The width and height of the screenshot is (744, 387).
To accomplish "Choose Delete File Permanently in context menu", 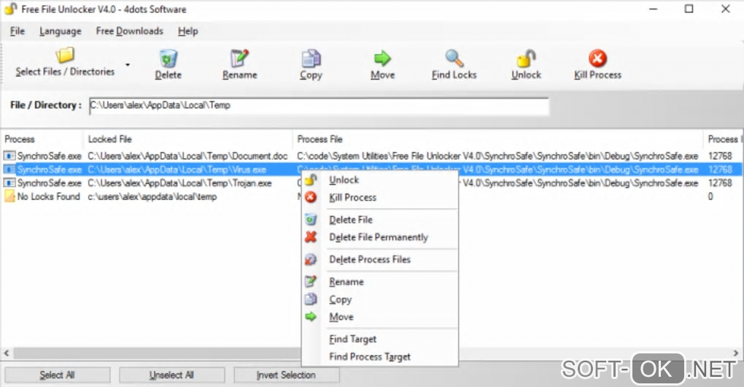I will pyautogui.click(x=379, y=237).
